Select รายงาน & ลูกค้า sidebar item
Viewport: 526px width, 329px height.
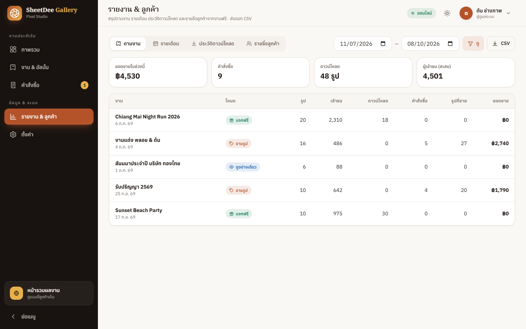point(49,117)
